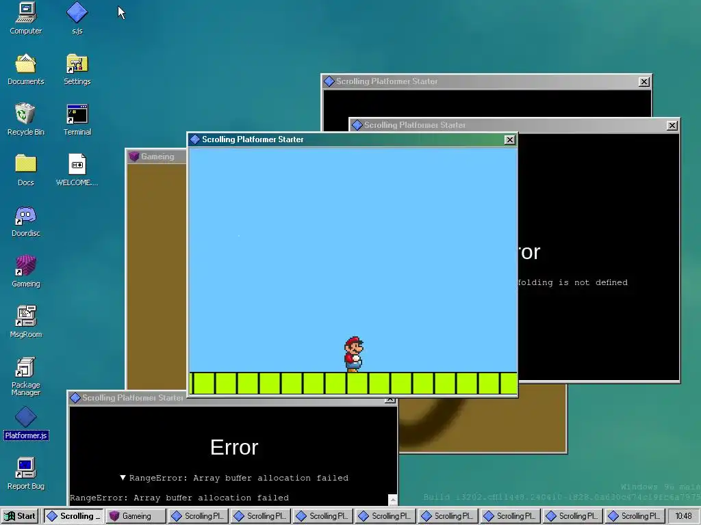
Task: Select the WELCOME markdown file icon
Action: (77, 170)
